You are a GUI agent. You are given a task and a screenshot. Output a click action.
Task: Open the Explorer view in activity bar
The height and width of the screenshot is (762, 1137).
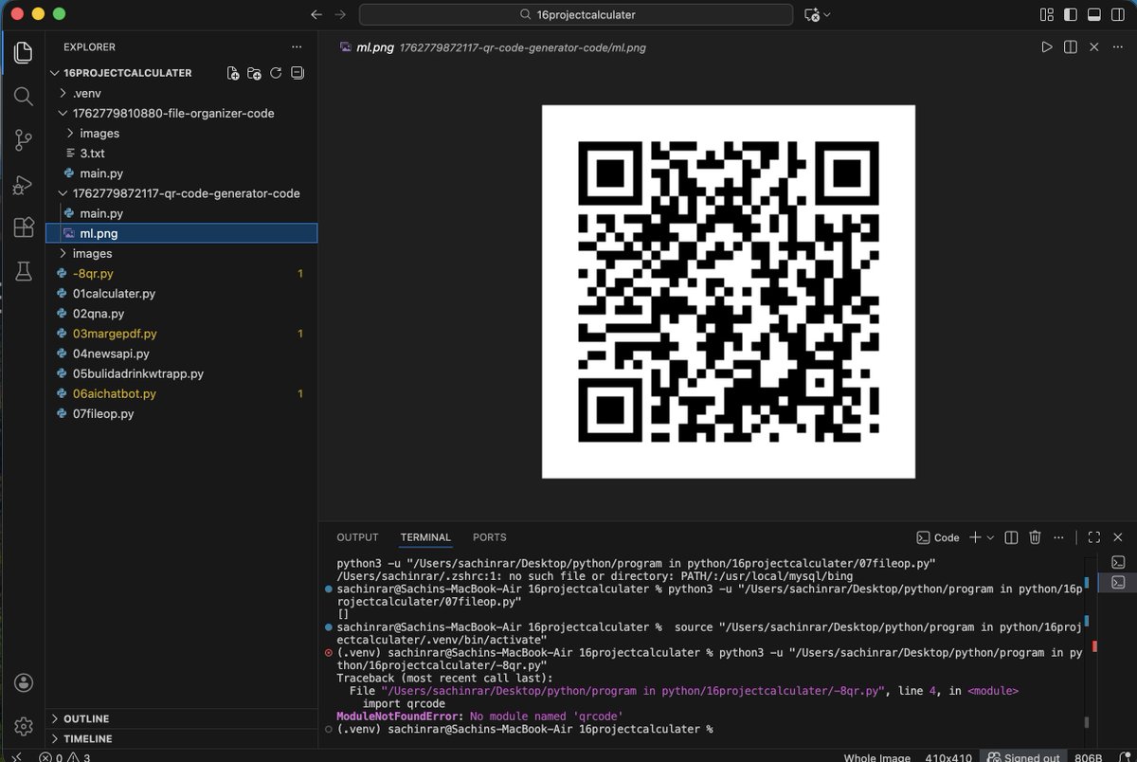pyautogui.click(x=23, y=52)
